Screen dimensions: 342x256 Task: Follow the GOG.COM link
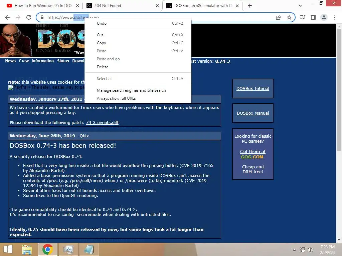tap(252, 157)
